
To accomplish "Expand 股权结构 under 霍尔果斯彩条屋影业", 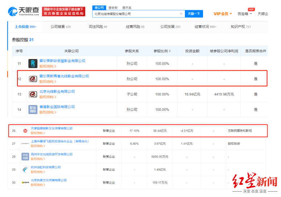I will coord(47,66).
